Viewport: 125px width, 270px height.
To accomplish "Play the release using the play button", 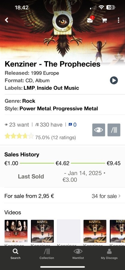I will tap(114, 80).
